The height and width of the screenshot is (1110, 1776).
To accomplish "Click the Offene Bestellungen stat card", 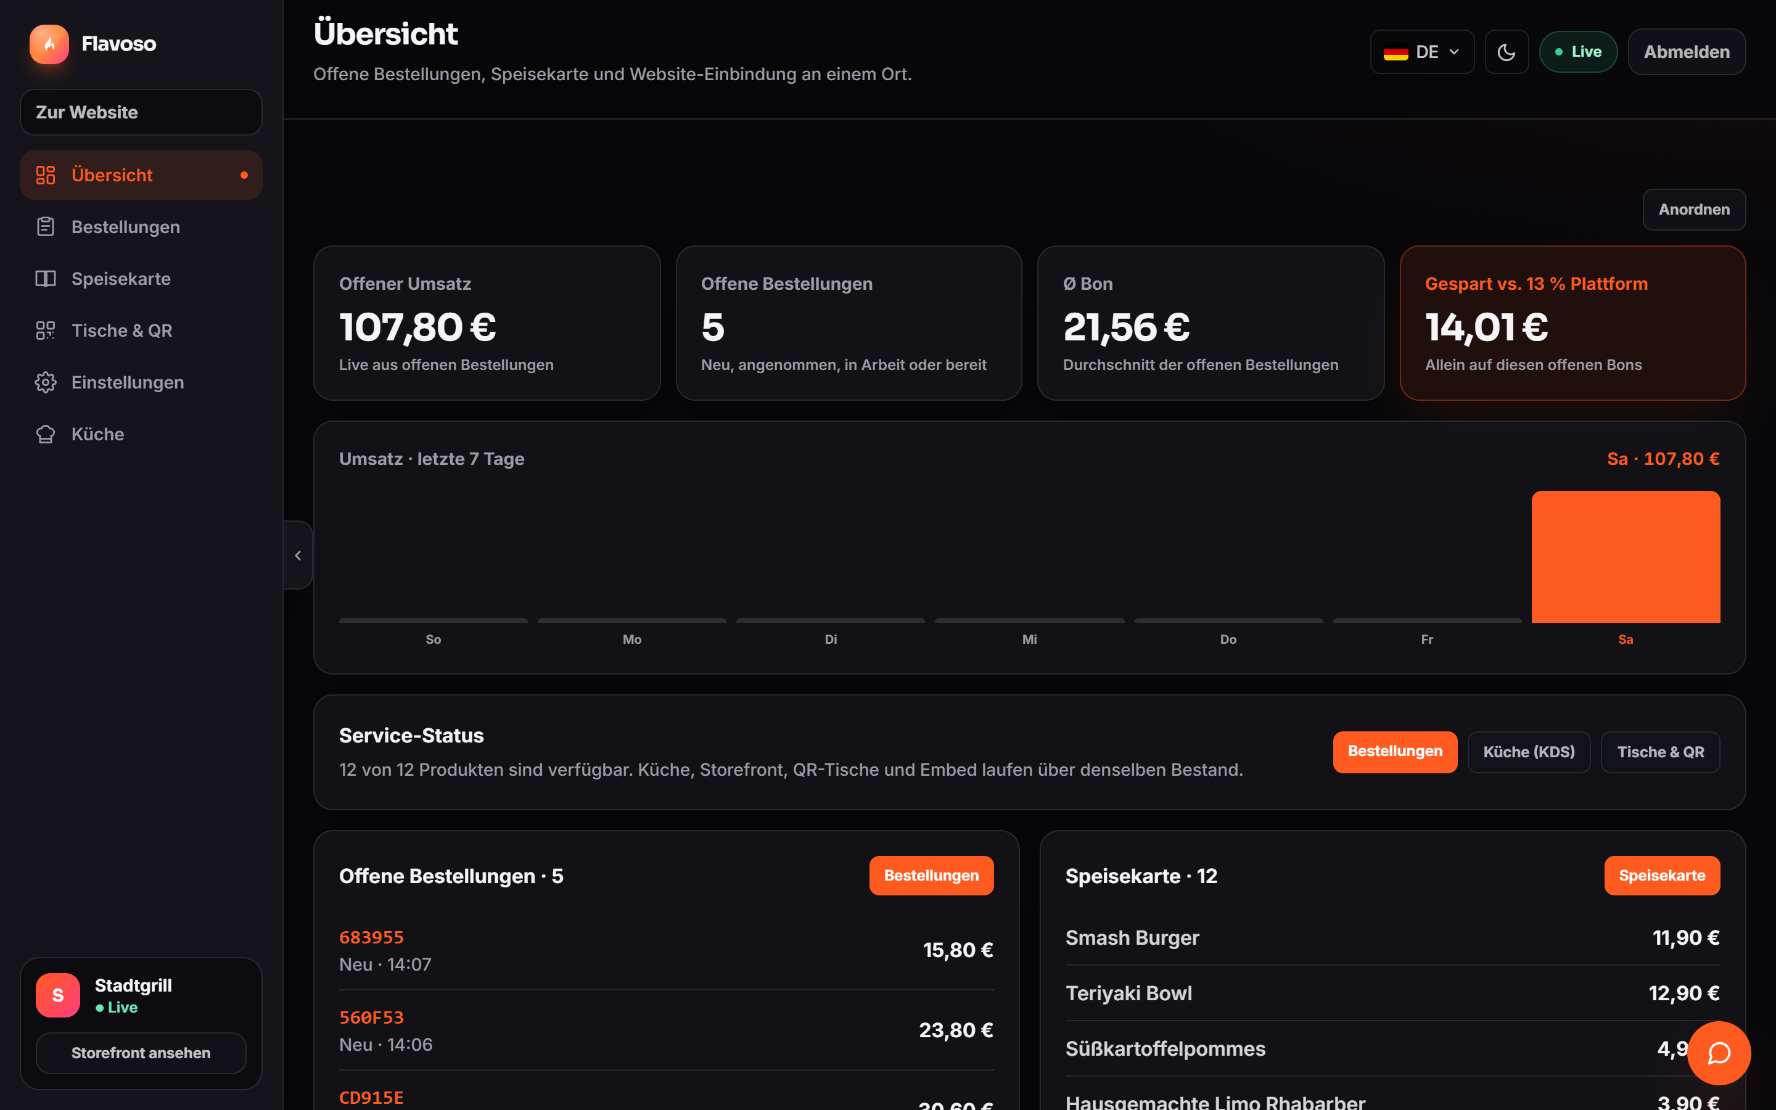I will click(x=849, y=323).
